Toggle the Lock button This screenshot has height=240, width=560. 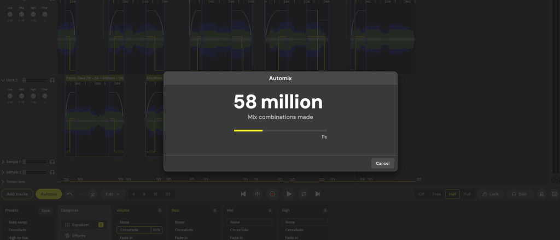(490, 194)
